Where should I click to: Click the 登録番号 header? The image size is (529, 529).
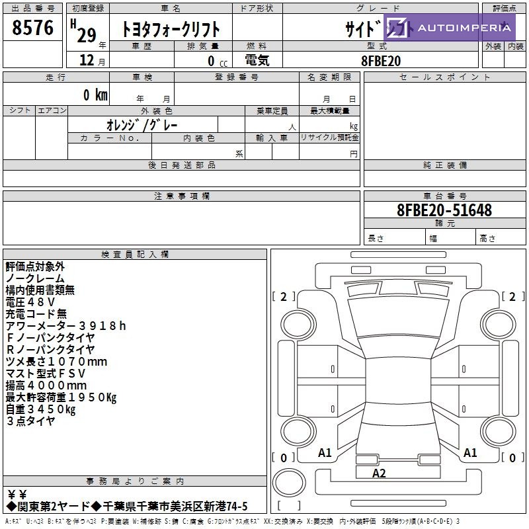pos(237,77)
